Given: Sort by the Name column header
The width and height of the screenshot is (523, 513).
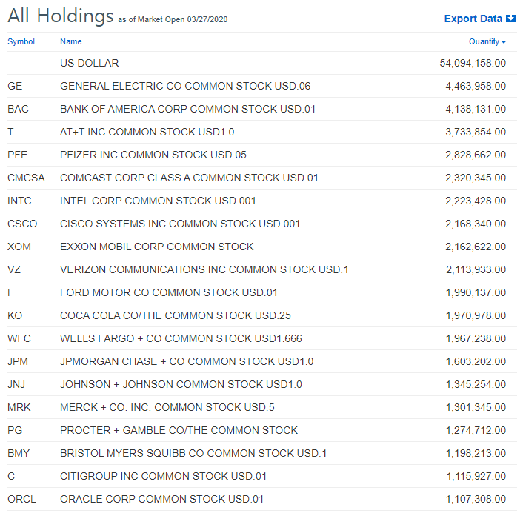Looking at the screenshot, I should point(70,41).
